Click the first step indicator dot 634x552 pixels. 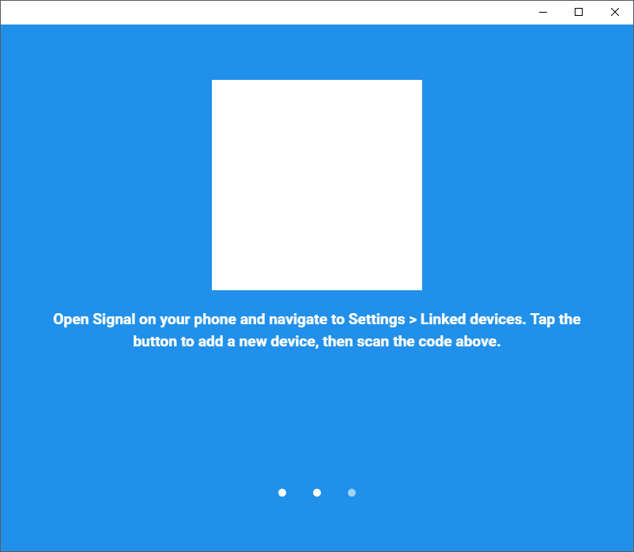(x=282, y=493)
